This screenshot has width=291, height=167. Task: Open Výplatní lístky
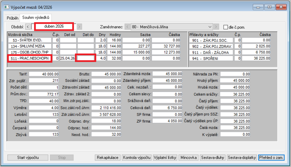pos(165,158)
